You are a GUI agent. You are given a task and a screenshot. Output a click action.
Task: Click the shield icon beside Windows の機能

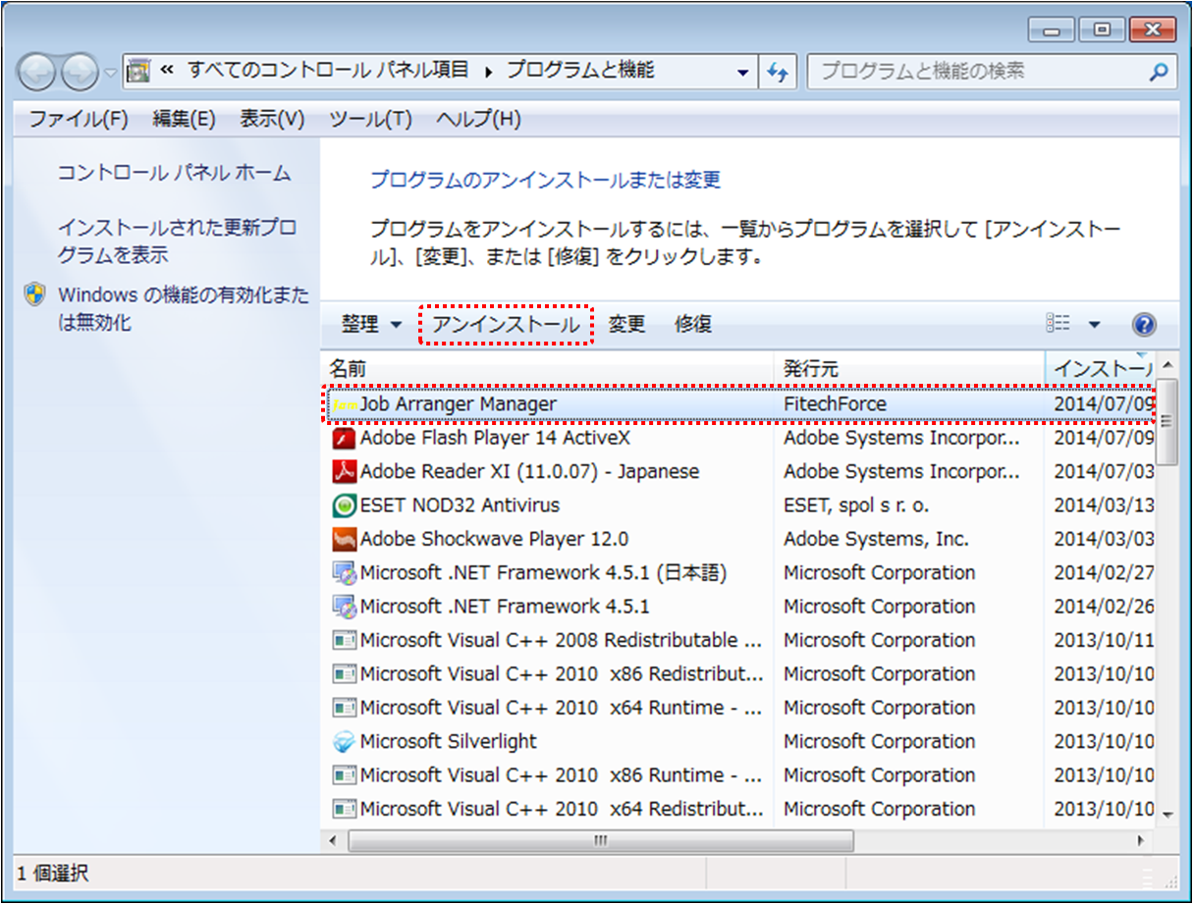click(35, 295)
